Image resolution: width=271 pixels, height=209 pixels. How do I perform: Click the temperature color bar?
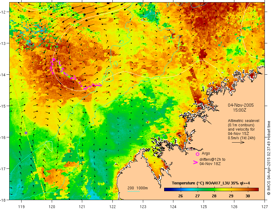click(x=211, y=190)
